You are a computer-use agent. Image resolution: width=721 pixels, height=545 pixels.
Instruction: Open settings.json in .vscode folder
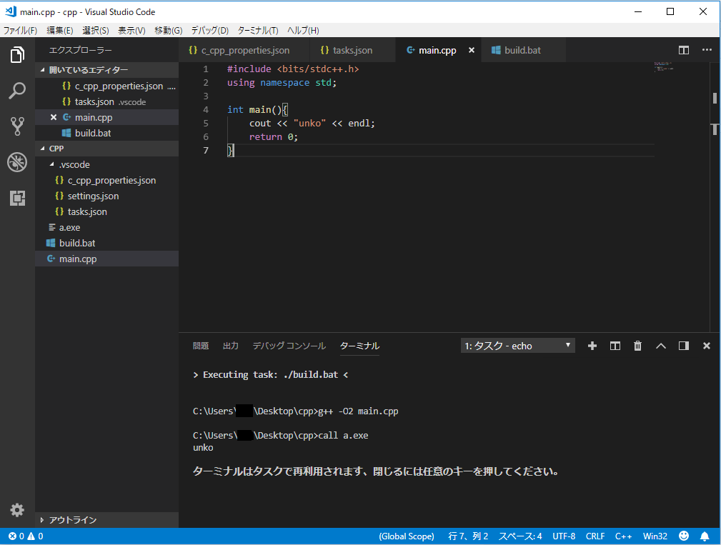106,196
